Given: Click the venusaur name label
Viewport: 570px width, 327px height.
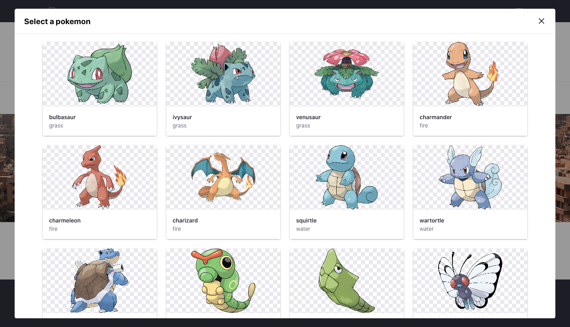Looking at the screenshot, I should pos(308,117).
